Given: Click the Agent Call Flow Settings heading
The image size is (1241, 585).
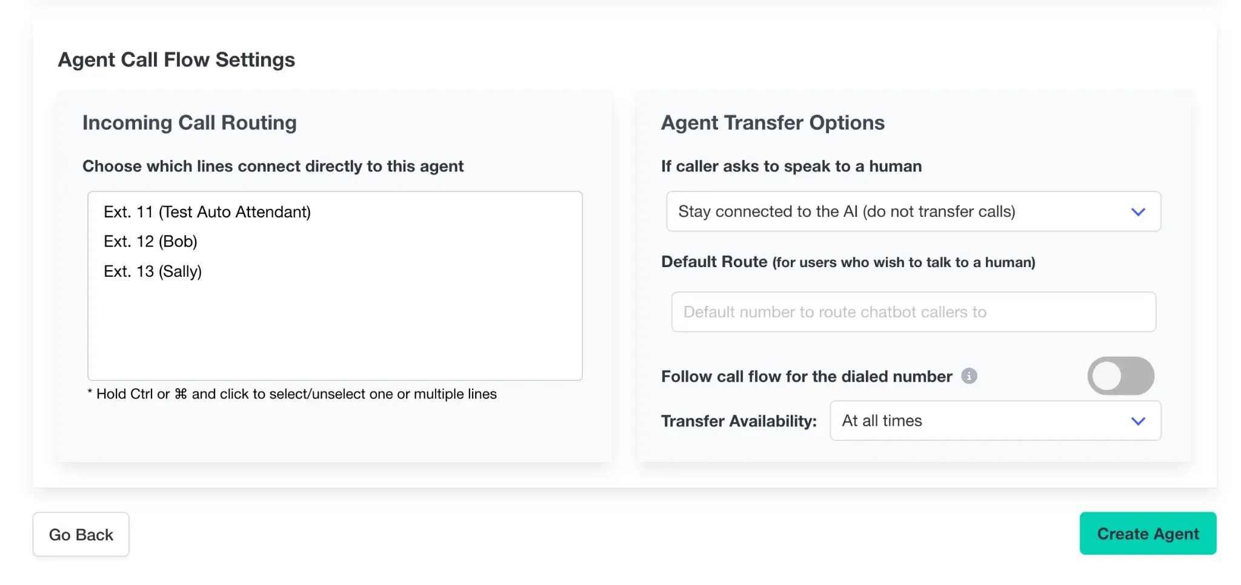Looking at the screenshot, I should tap(176, 59).
